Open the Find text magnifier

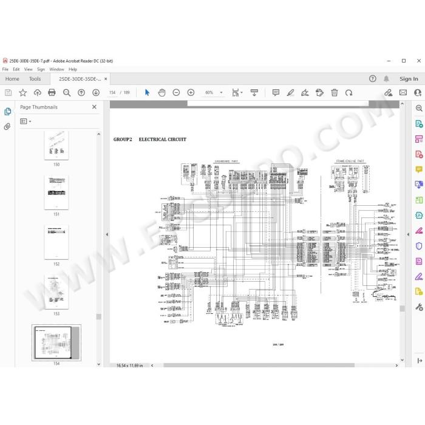[67, 93]
